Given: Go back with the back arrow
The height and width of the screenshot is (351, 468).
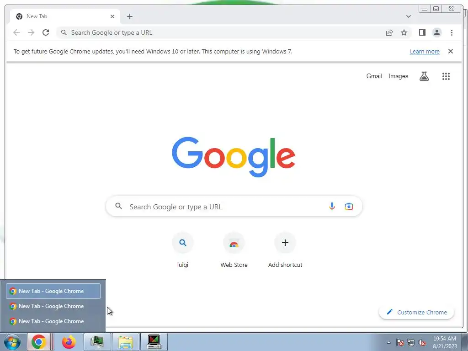Looking at the screenshot, I should 16,32.
